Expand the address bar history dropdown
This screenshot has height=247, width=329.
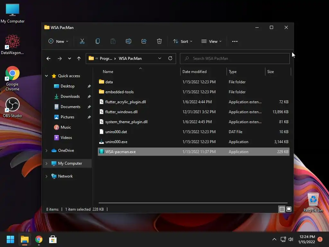160,59
